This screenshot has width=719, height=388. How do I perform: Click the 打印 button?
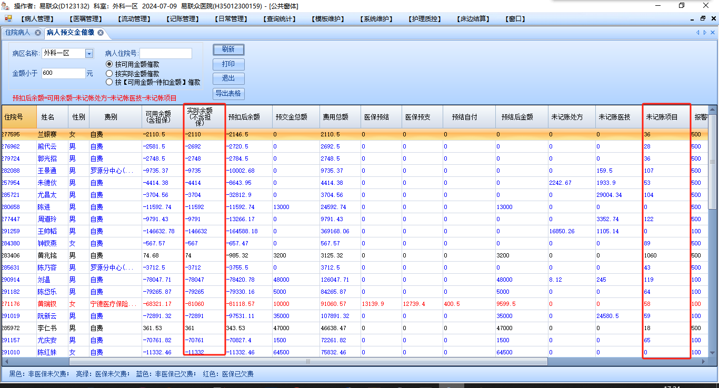pos(228,64)
